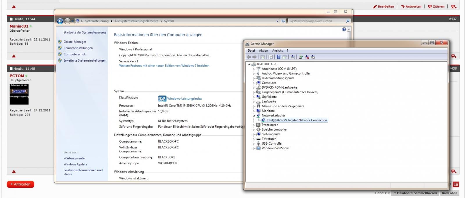Click the forward button in System window
Screen dimensions: 465x198
(x=67, y=21)
